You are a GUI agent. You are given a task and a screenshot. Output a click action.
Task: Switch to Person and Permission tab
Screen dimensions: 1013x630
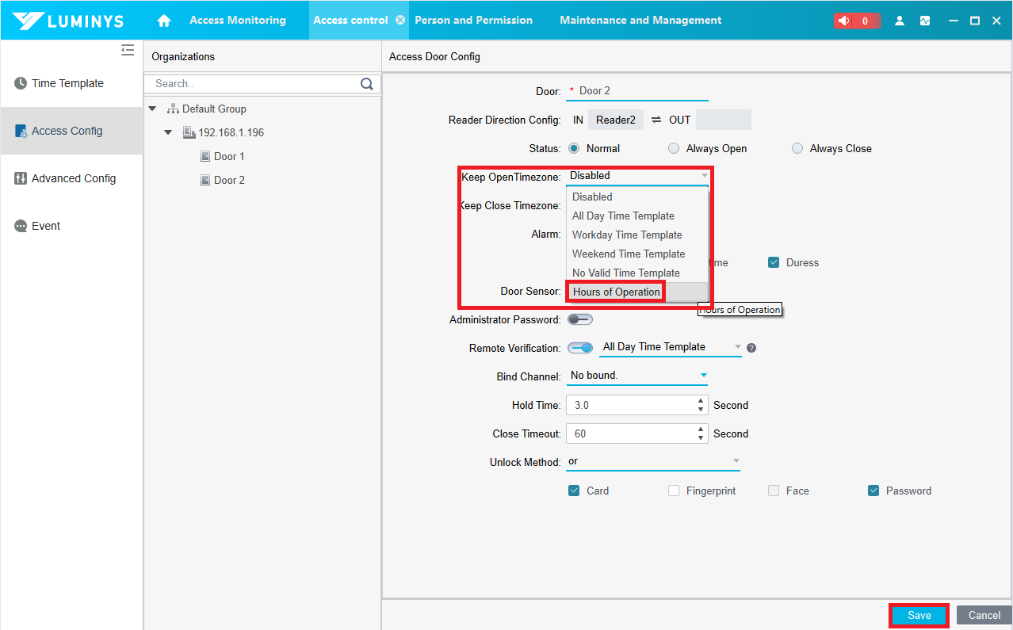tap(473, 21)
